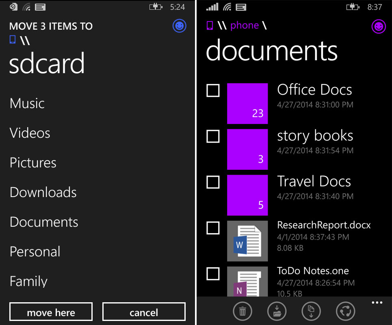
Task: Select the Downloads folder on sdcard
Action: point(43,192)
